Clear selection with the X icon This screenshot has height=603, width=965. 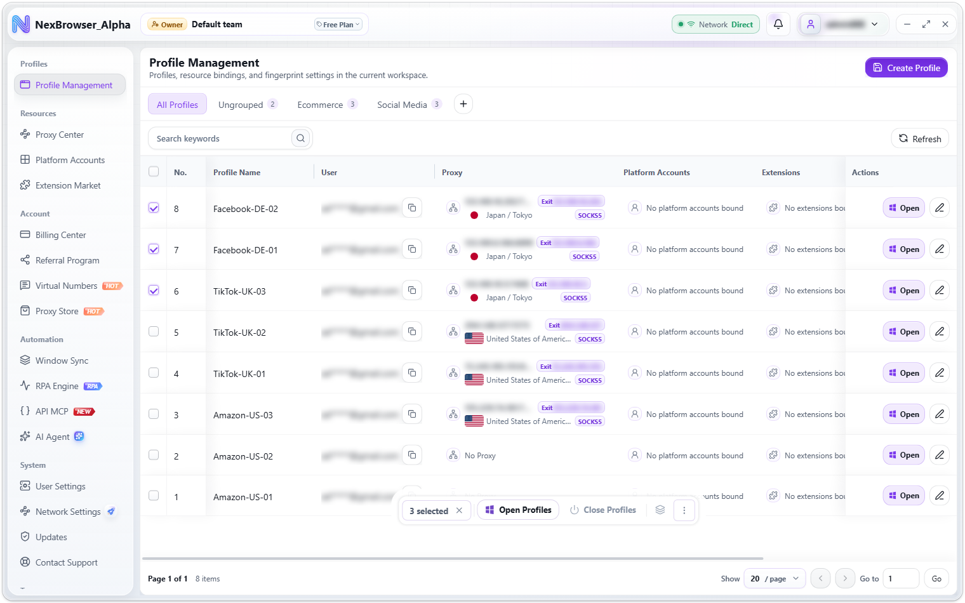459,510
